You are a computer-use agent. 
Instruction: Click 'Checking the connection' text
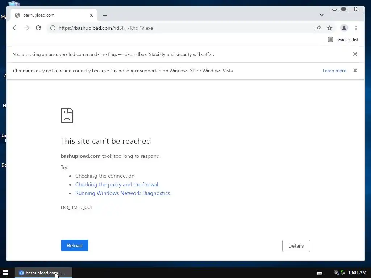(x=105, y=176)
